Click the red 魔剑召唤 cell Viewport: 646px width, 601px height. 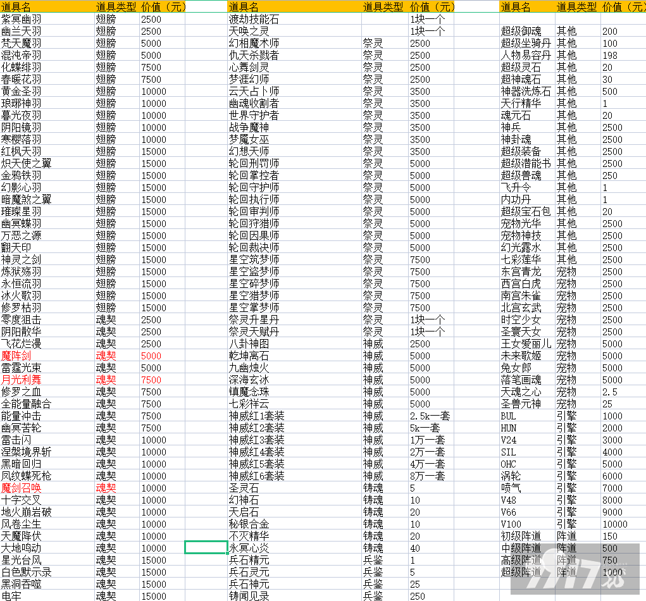click(22, 488)
